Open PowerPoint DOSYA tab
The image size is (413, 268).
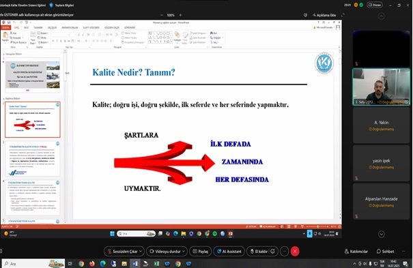5,27
